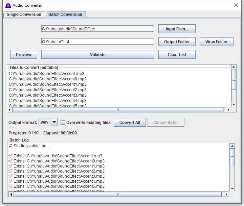The image size is (244, 206).
Task: Click the Elapsed: 00:00:00 label
Action: [x=60, y=133]
